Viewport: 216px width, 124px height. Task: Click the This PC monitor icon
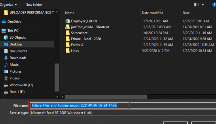(x=4, y=31)
